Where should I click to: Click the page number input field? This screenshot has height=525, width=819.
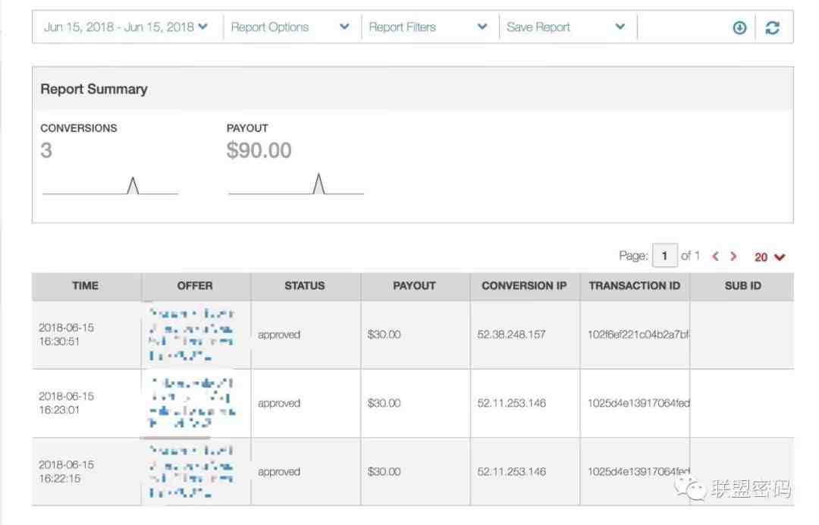coord(664,256)
